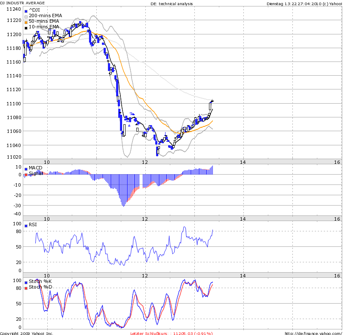
Task: Click hour 12 on RSI panel time axis
Action: tap(145, 276)
